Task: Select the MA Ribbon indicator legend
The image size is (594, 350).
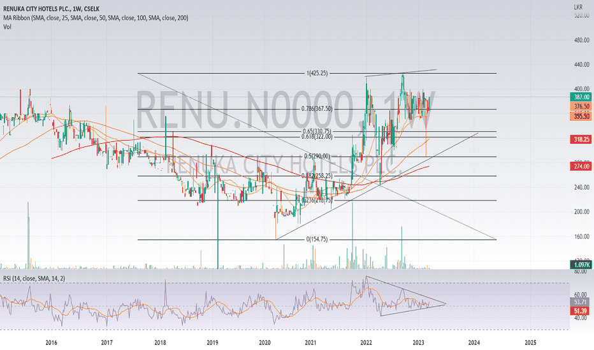Action: coord(96,18)
